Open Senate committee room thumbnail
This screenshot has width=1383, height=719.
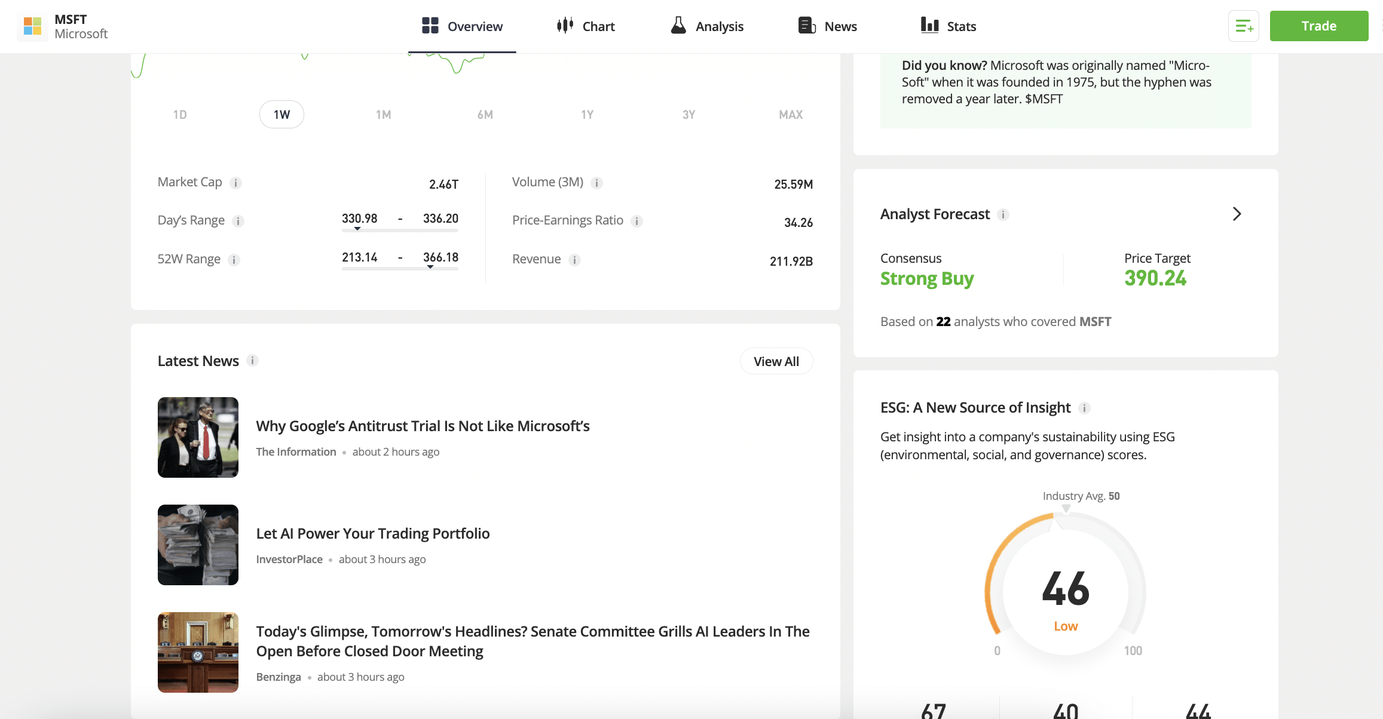coord(198,652)
